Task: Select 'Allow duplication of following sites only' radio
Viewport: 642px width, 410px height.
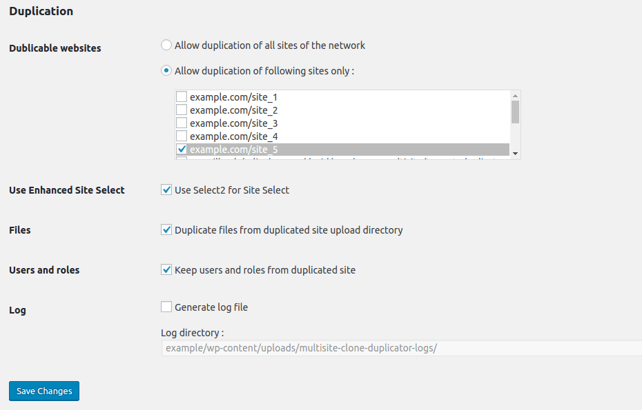Action: pos(166,71)
